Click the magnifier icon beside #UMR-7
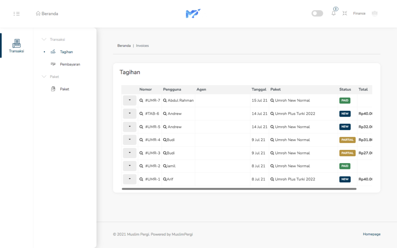397x248 pixels. tap(141, 101)
